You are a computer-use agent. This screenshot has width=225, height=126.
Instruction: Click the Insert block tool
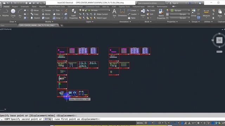pos(143,13)
